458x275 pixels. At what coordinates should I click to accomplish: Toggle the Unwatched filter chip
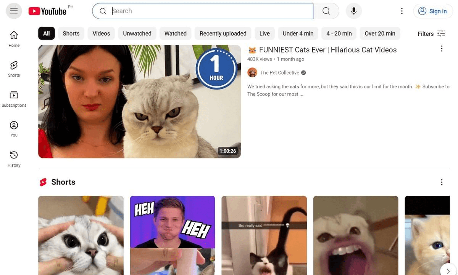point(137,34)
